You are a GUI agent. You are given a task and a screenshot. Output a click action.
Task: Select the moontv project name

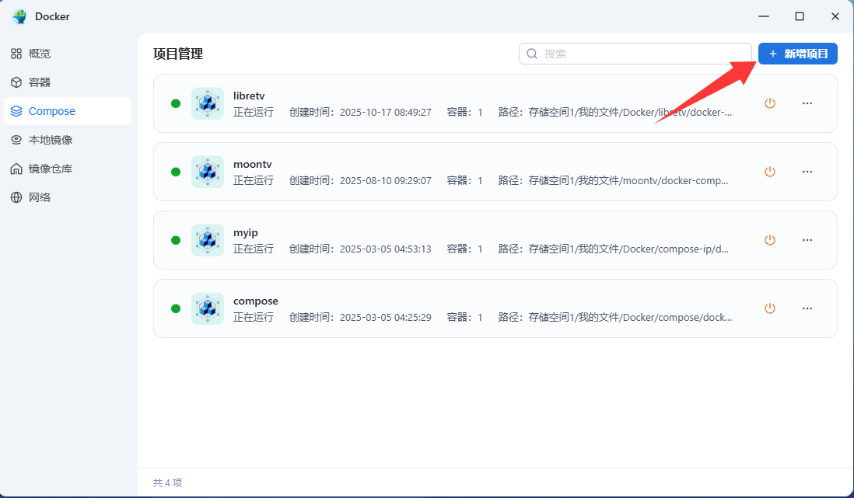[252, 165]
